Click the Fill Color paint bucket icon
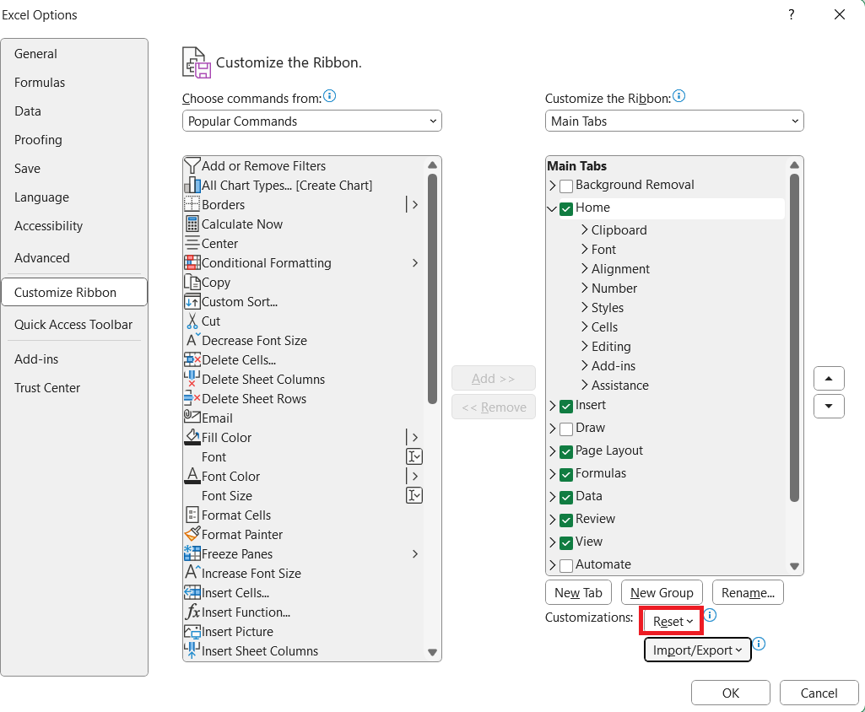865x712 pixels. [192, 437]
